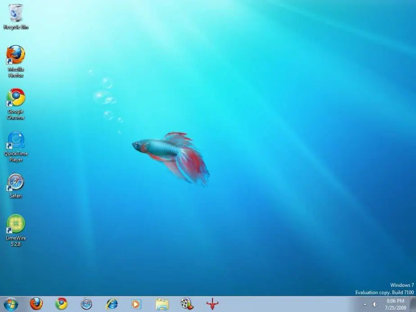Launch Google Chrome from the taskbar
416x312 pixels.
[61, 304]
